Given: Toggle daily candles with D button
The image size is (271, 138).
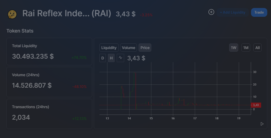Looking at the screenshot, I should pos(103,58).
